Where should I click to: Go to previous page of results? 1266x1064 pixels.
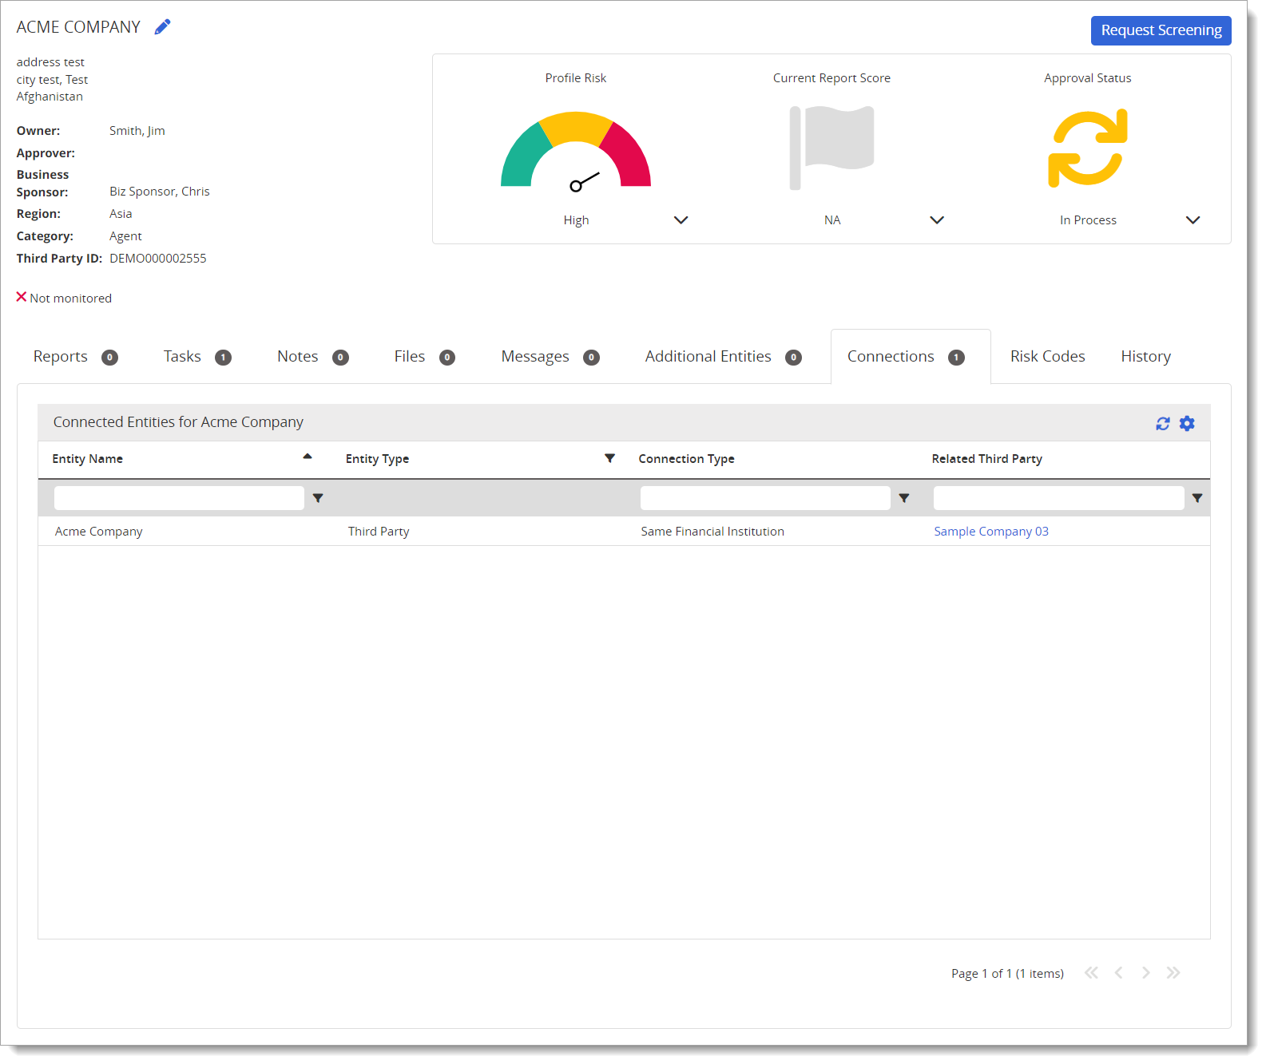[1119, 973]
